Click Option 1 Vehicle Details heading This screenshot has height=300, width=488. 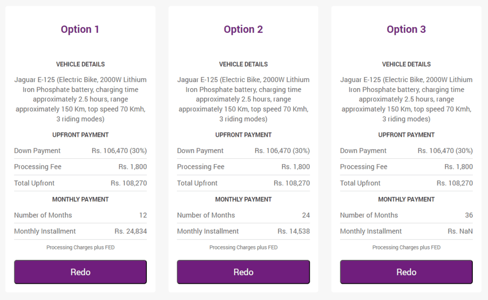click(x=80, y=64)
